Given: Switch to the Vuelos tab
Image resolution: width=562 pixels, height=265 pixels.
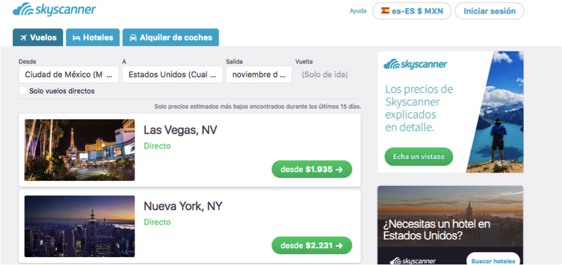Looking at the screenshot, I should tap(38, 37).
